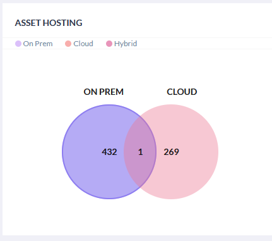This screenshot has height=241, width=272.
Task: Select the pink Cloud circle right of 269
Action: pos(199,152)
